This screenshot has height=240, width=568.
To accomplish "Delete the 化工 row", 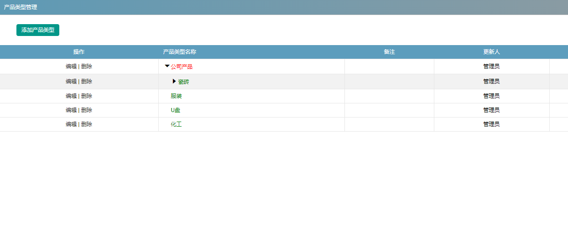I will click(x=87, y=124).
